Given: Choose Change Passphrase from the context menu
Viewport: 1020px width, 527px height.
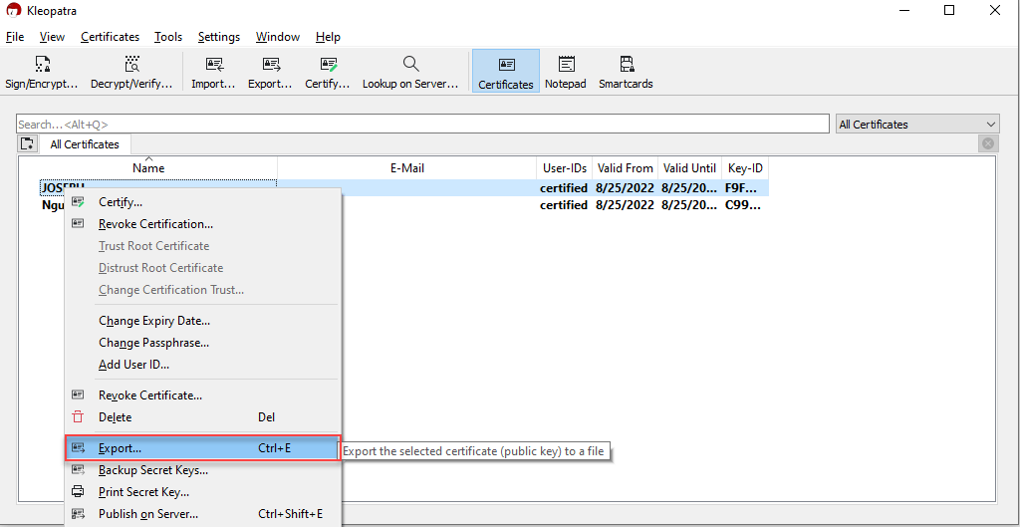Looking at the screenshot, I should tap(153, 343).
